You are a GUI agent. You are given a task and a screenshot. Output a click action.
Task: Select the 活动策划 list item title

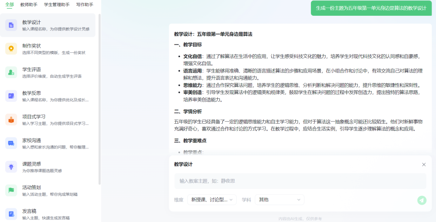[x=32, y=188]
